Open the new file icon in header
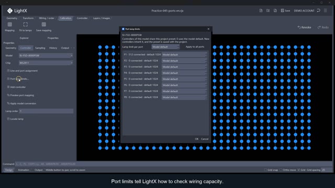 click(x=261, y=10)
